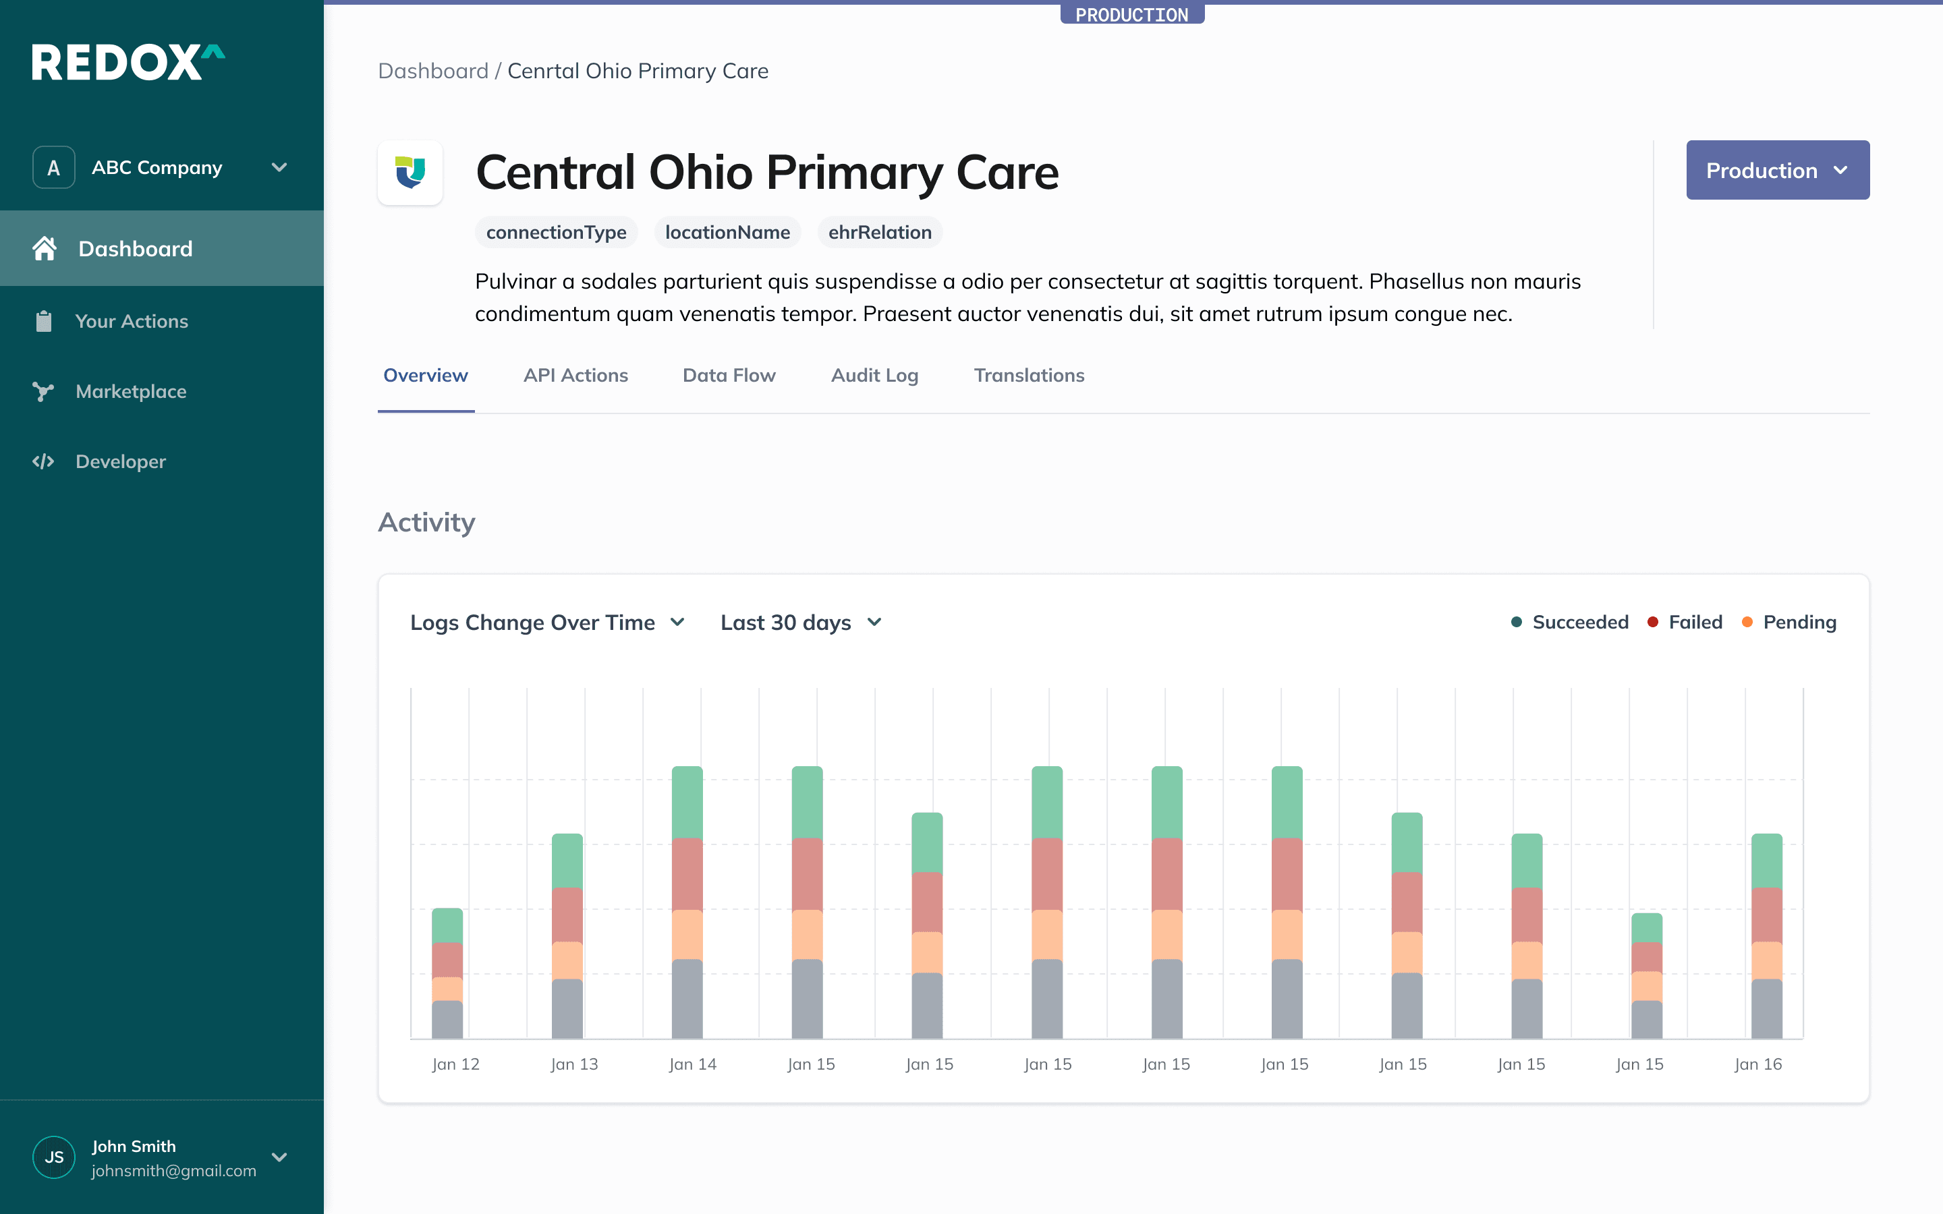The image size is (1943, 1214).
Task: Click the locationName tag
Action: (x=727, y=233)
